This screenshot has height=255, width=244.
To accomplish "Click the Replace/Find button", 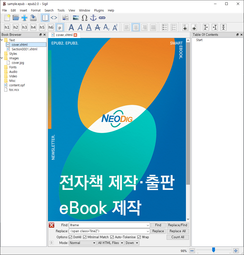I will click(178, 225).
